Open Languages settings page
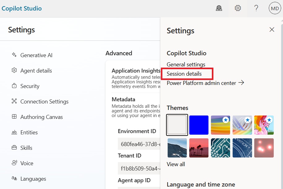 click(x=33, y=179)
